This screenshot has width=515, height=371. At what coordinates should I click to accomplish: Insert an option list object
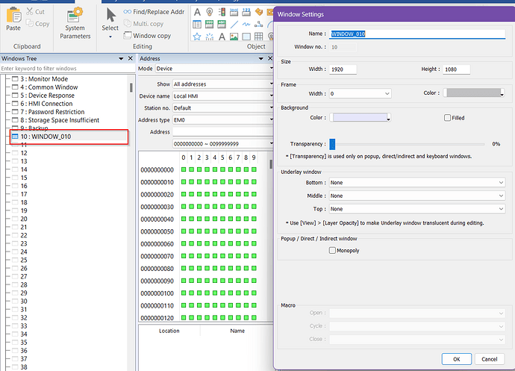pos(197,25)
